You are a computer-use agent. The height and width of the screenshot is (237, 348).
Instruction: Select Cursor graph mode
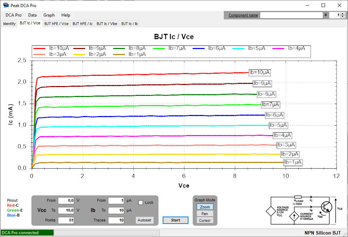(x=205, y=220)
